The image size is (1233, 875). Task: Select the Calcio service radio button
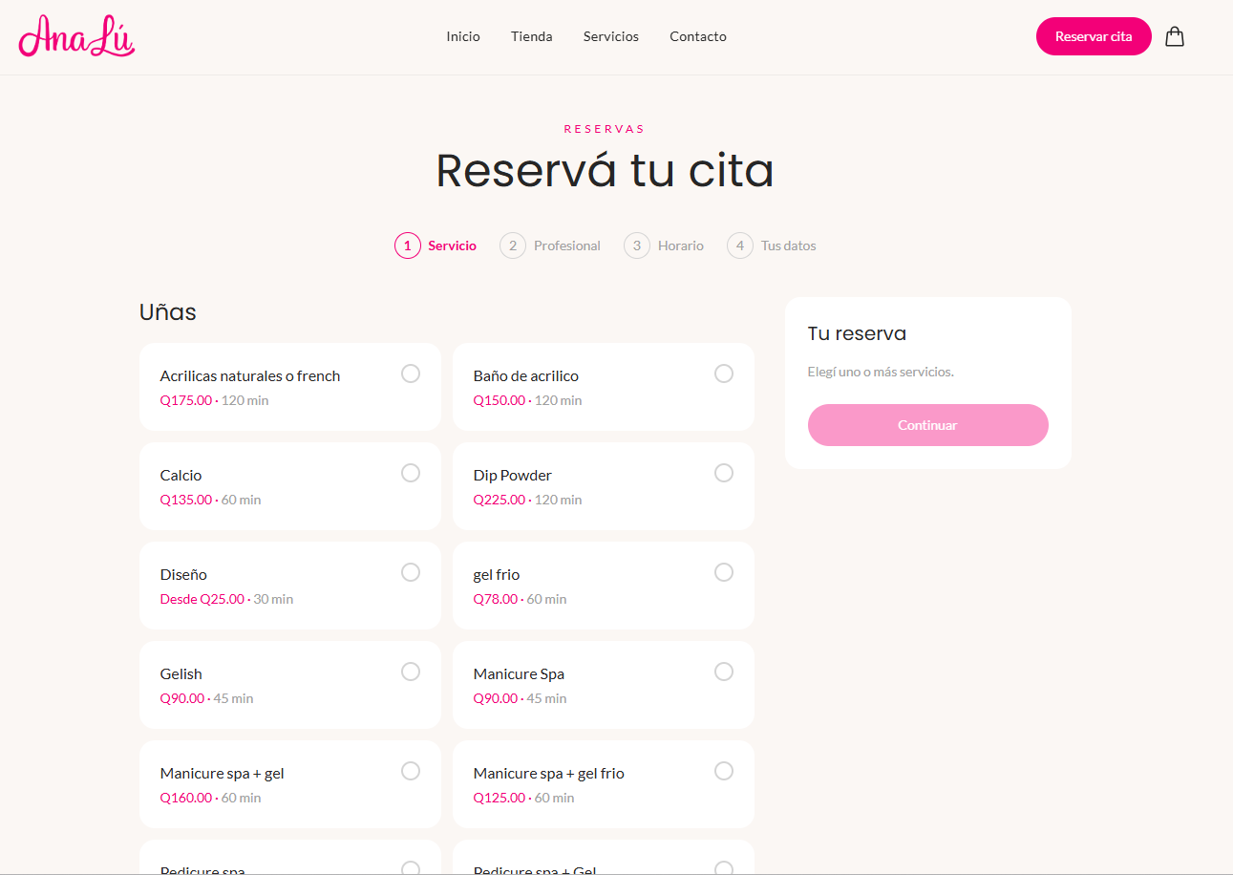click(x=411, y=473)
